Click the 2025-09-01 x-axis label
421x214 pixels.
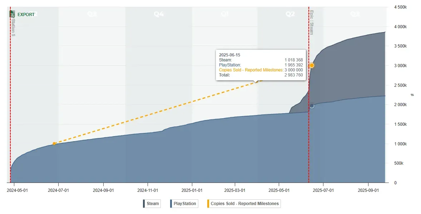pyautogui.click(x=368, y=190)
